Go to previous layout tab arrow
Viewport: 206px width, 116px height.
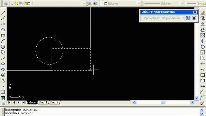coord(14,102)
